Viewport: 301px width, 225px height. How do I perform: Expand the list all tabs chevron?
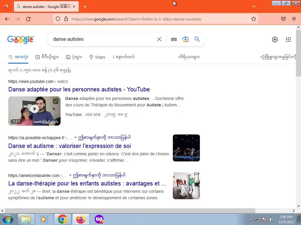click(254, 6)
